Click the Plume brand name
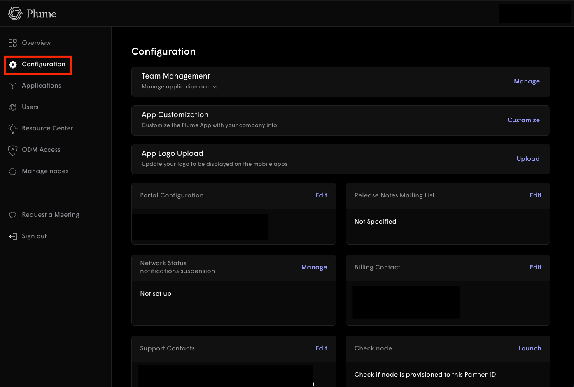Viewport: 574px width, 387px height. (41, 14)
